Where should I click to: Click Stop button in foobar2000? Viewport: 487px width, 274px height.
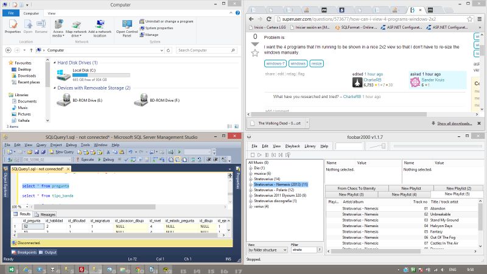tap(253, 155)
